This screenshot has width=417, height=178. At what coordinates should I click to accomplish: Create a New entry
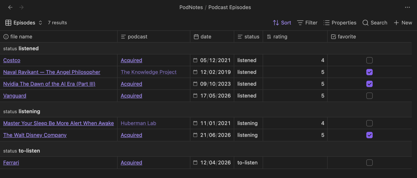click(403, 23)
